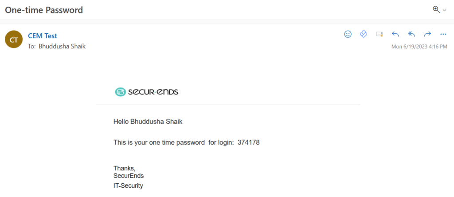Expand the zoom dropdown chevron

(x=444, y=11)
